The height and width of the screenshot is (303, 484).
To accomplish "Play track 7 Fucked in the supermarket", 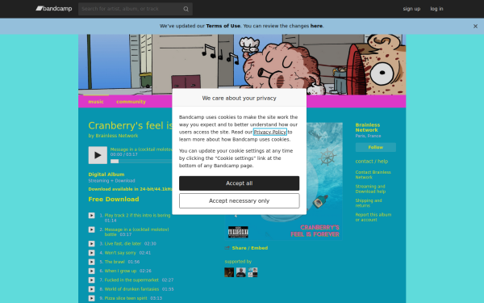I will (x=92, y=280).
